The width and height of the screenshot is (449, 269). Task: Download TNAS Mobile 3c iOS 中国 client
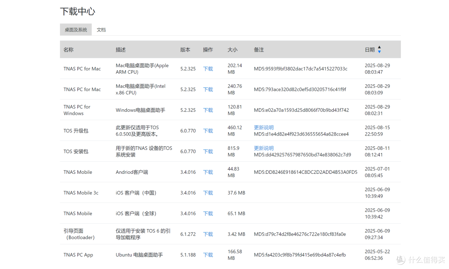click(x=208, y=193)
